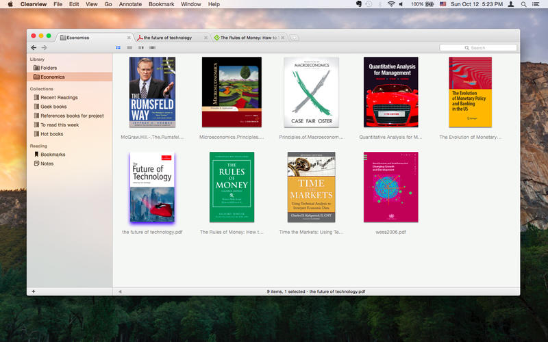Select Time the Markets book thumbnail
The height and width of the screenshot is (342, 548).
(311, 187)
